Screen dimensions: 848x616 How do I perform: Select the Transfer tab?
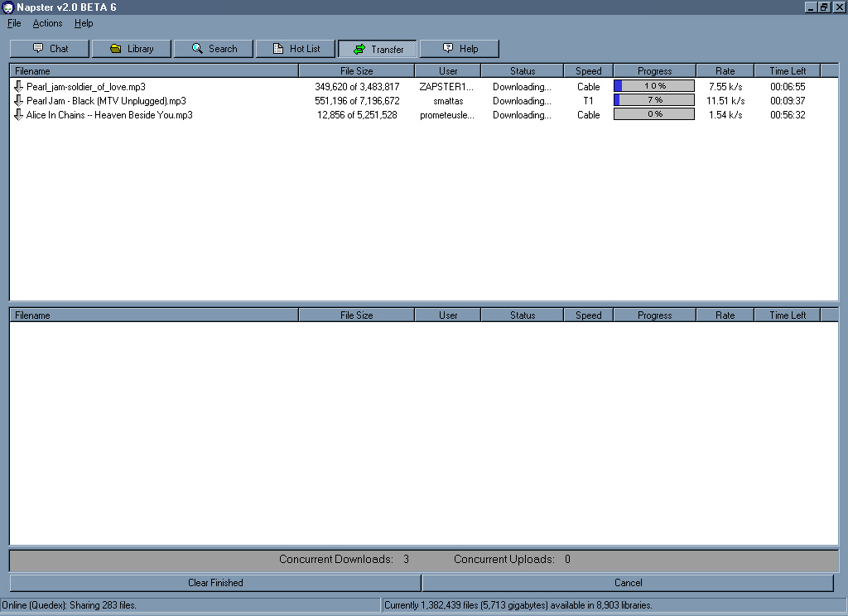pos(378,49)
